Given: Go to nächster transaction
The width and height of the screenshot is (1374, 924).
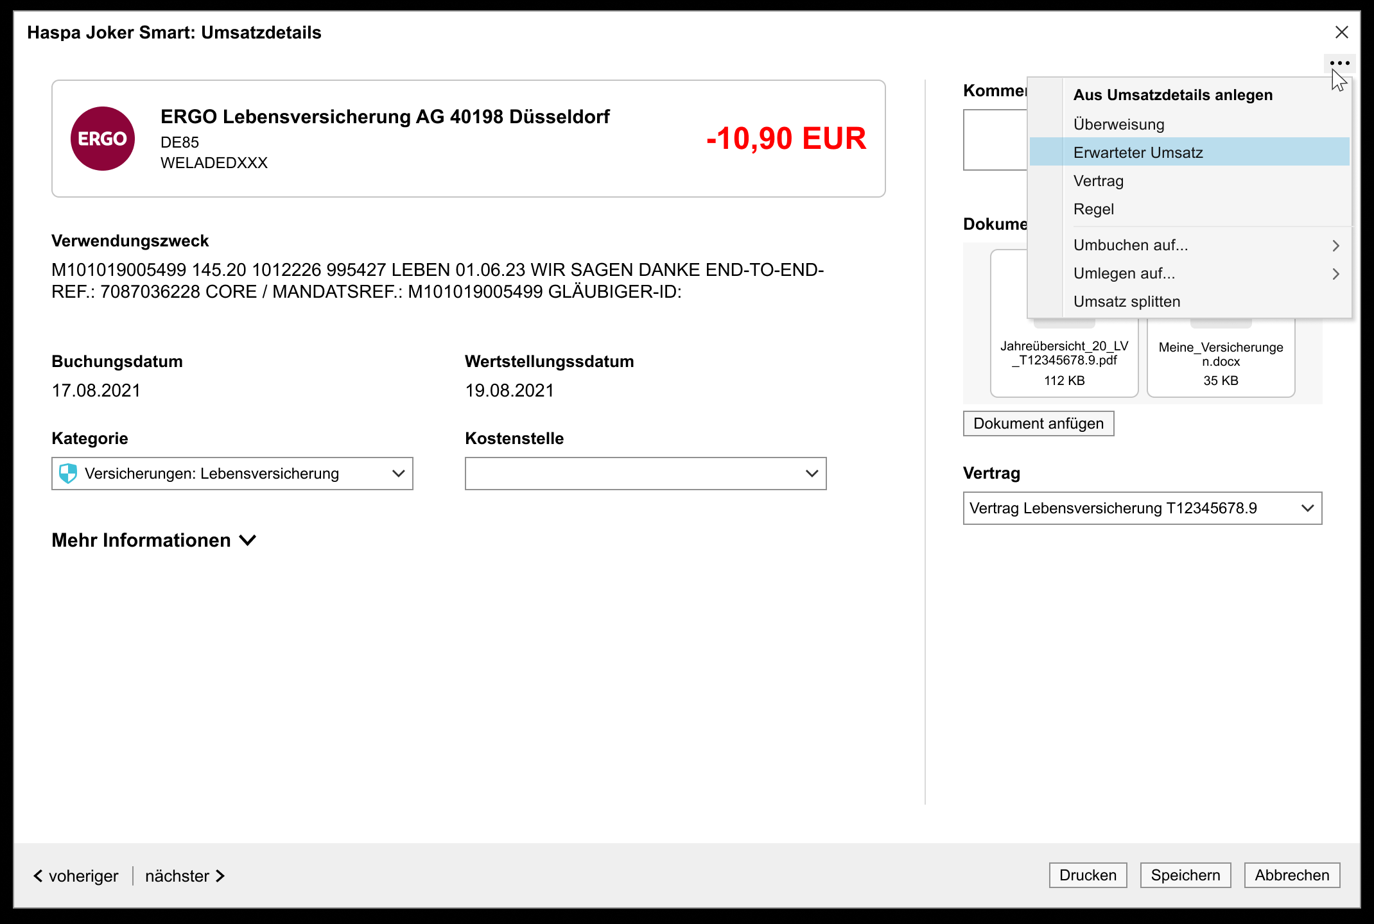Looking at the screenshot, I should coord(185,876).
